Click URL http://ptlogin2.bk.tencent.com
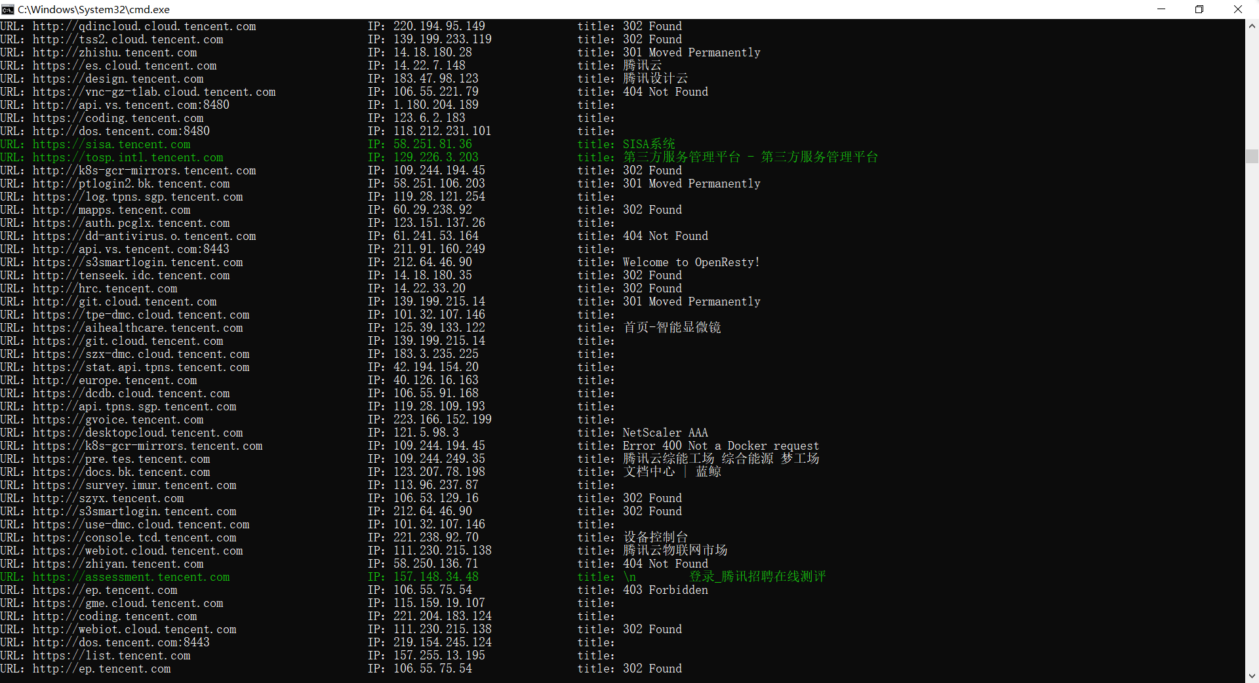Image resolution: width=1259 pixels, height=683 pixels. tap(131, 184)
